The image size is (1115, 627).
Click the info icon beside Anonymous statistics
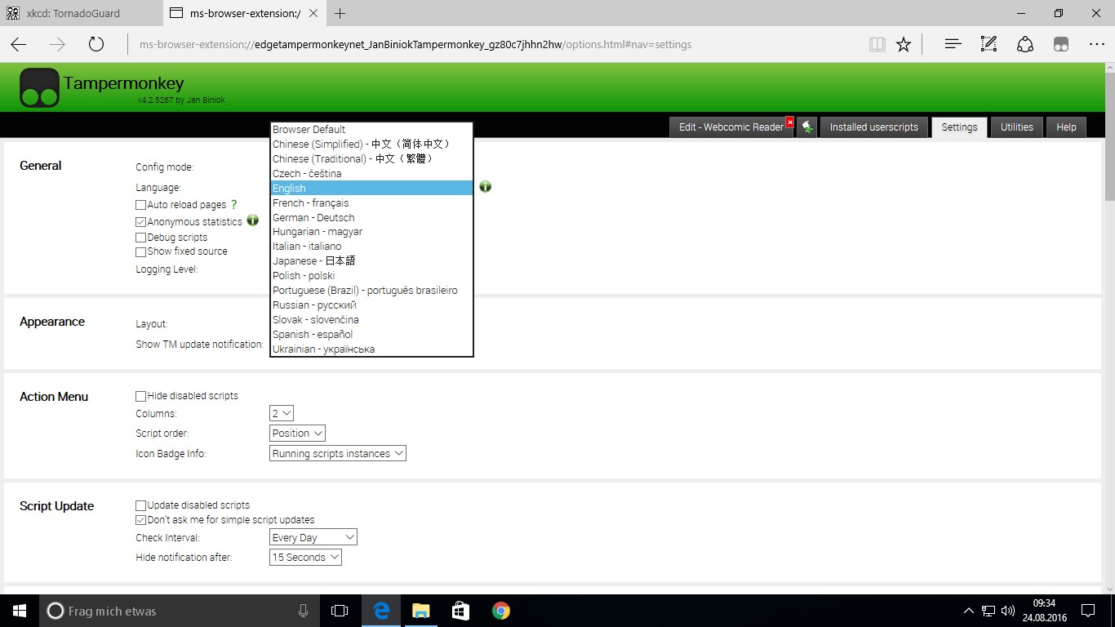253,220
